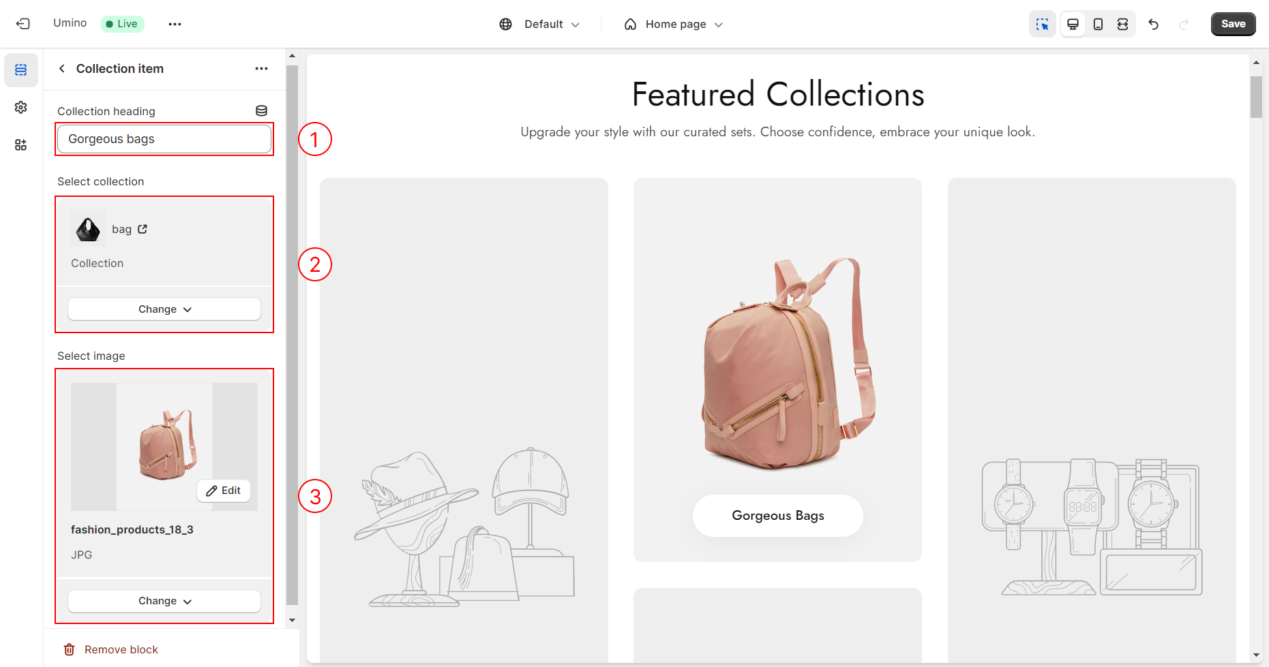Open bag collection external link icon

pyautogui.click(x=143, y=229)
